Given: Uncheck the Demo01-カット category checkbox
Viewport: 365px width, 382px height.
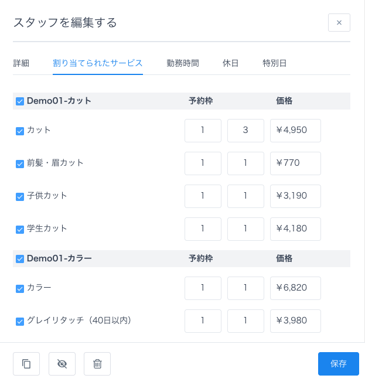Looking at the screenshot, I should tap(20, 101).
